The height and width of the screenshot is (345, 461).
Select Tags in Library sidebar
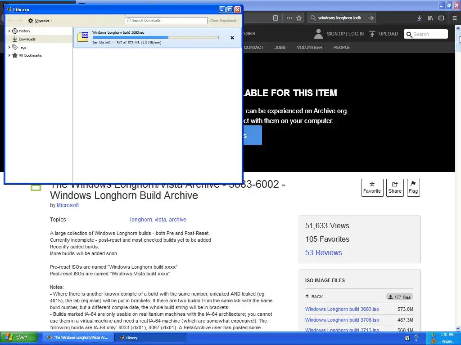pos(23,47)
